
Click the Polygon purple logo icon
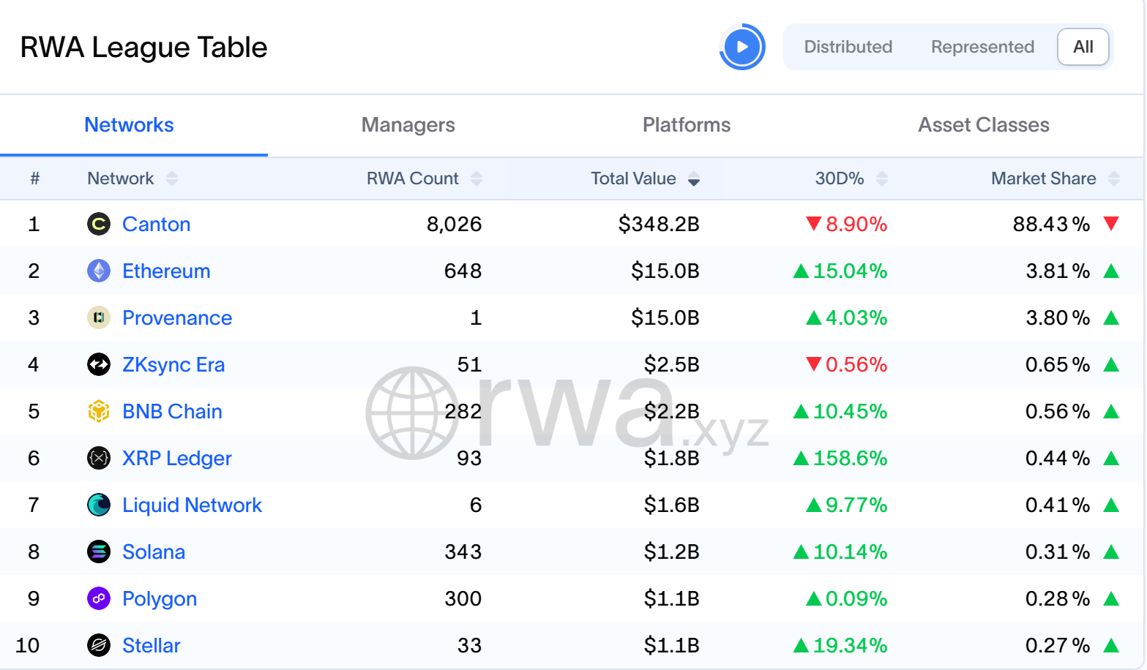(x=99, y=598)
